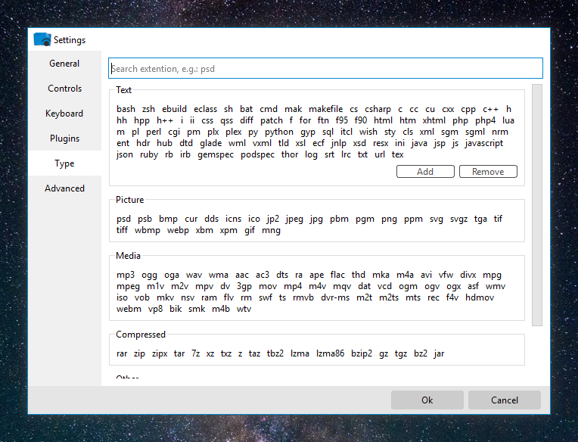Viewport: 578px width, 442px height.
Task: Select the wma extension in Media
Action: point(218,275)
